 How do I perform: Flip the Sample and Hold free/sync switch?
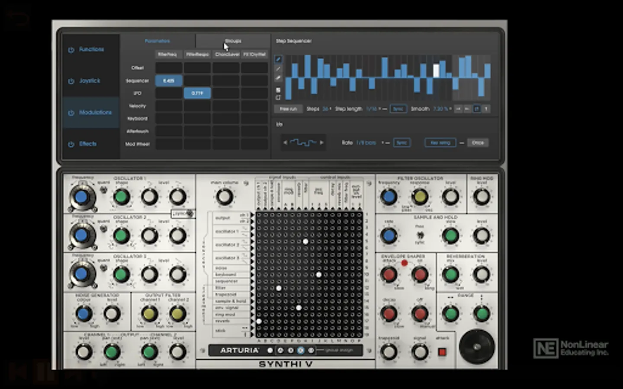[420, 236]
